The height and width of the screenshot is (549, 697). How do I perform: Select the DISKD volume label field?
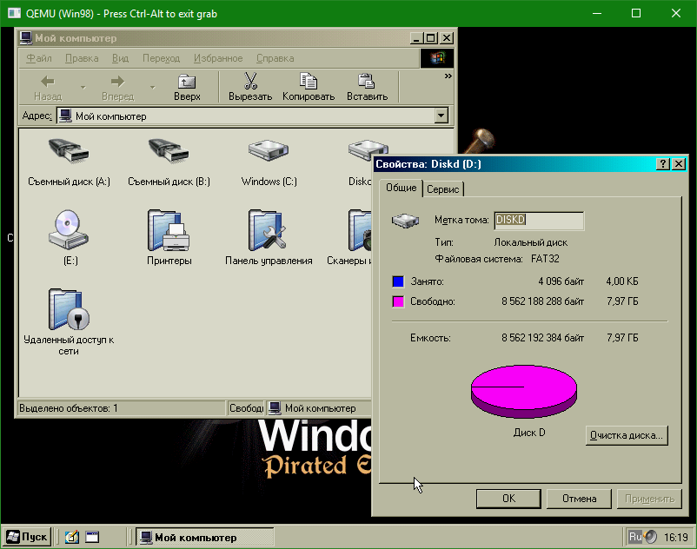(x=539, y=221)
